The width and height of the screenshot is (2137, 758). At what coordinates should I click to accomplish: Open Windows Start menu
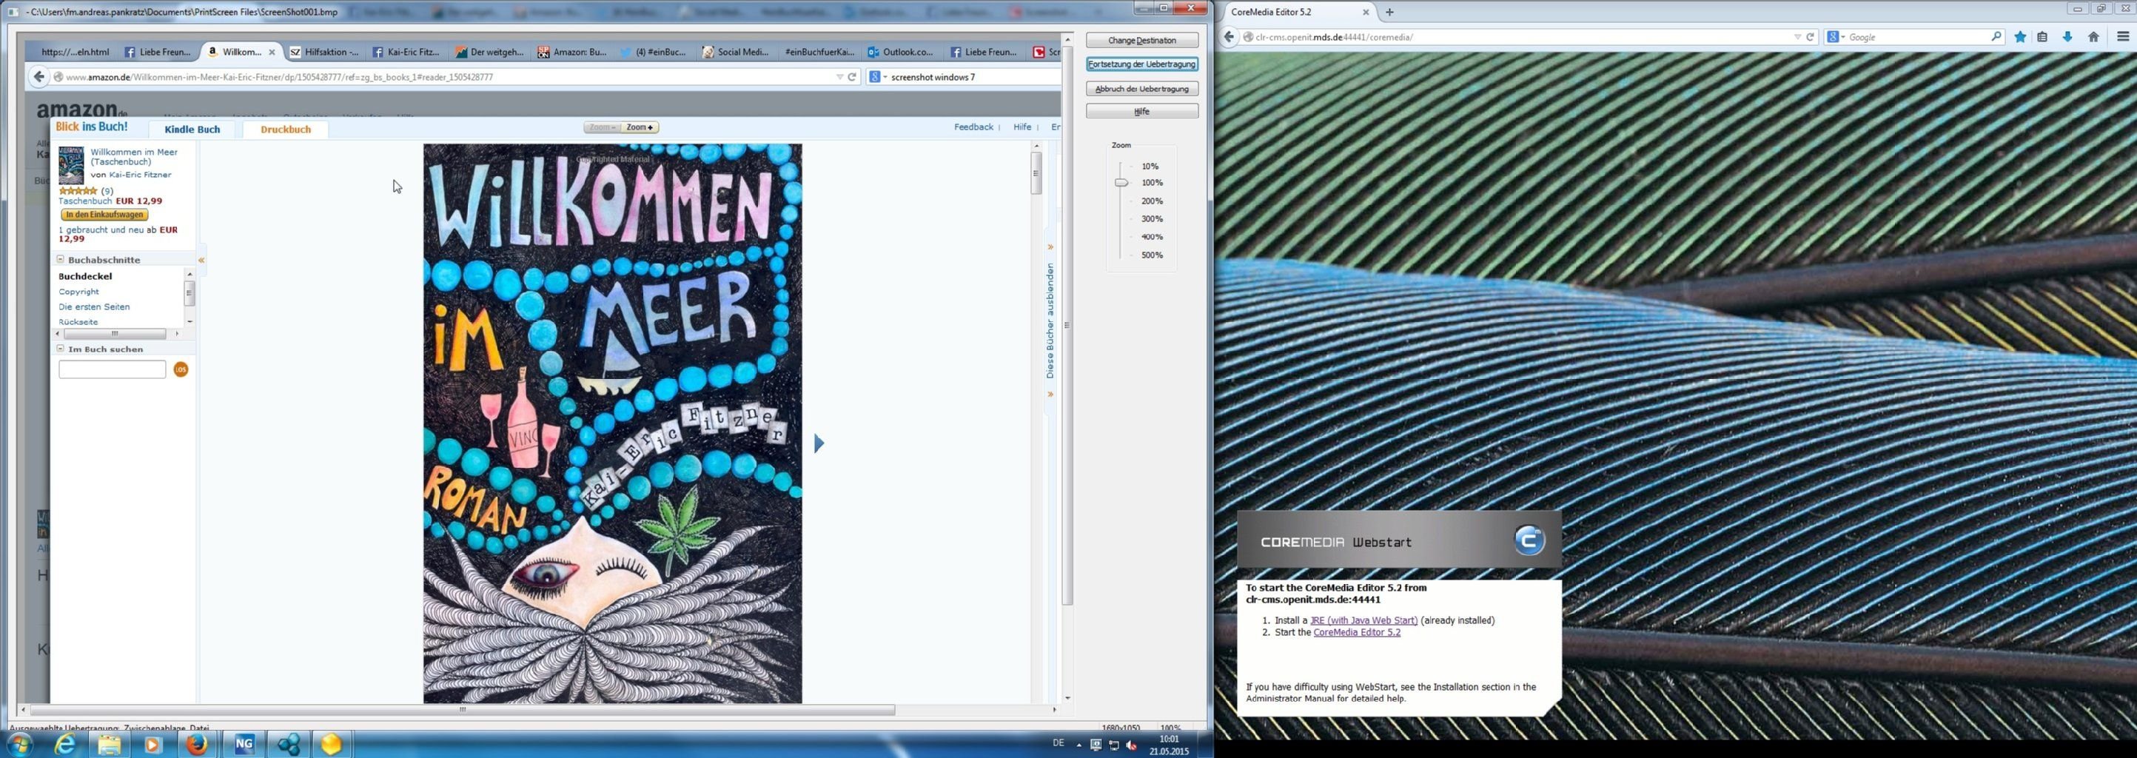click(19, 744)
